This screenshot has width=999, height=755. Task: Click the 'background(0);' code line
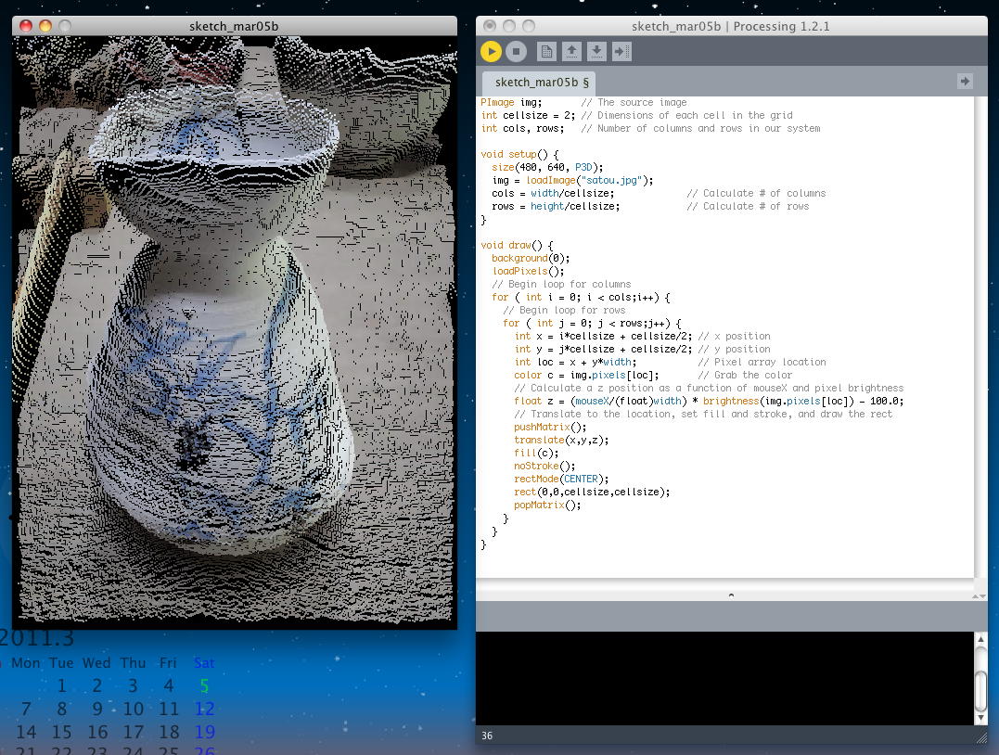[x=530, y=258]
